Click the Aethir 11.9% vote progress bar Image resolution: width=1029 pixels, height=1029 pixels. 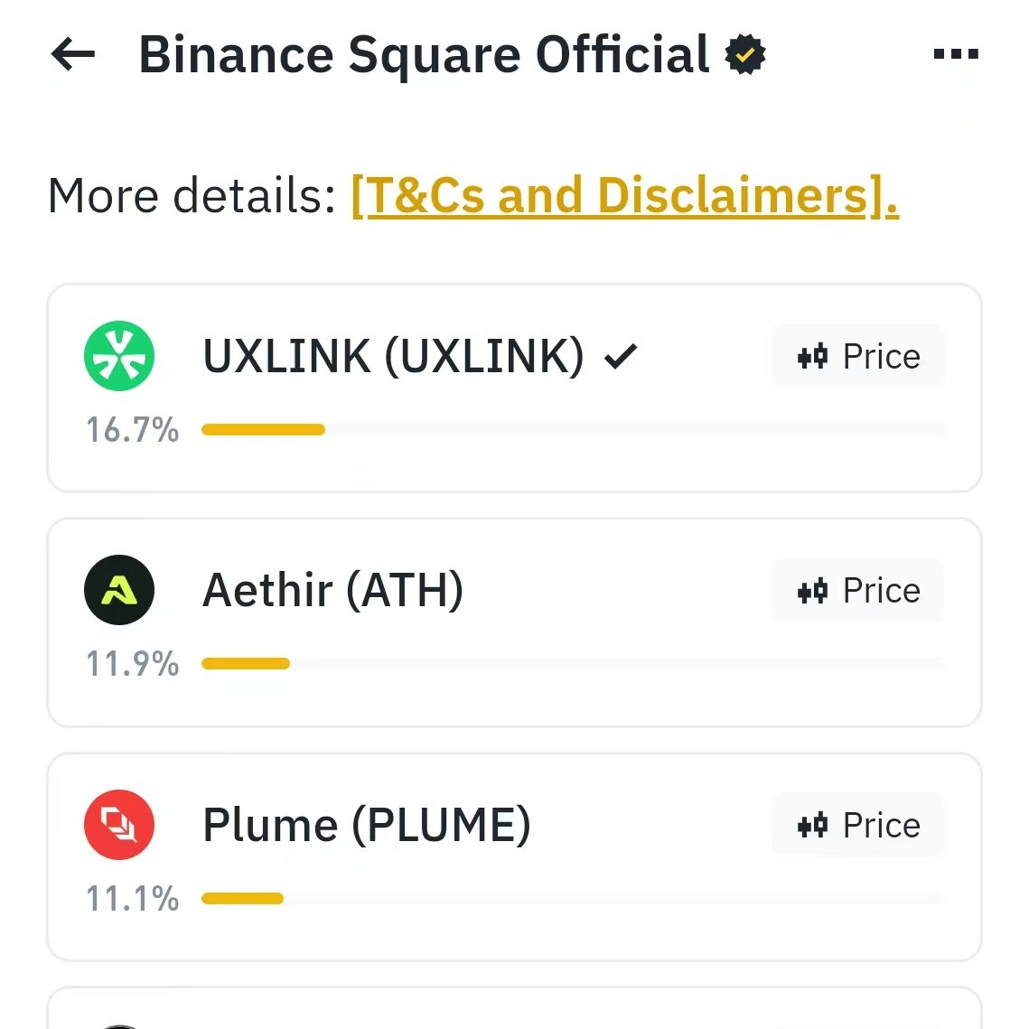(573, 664)
